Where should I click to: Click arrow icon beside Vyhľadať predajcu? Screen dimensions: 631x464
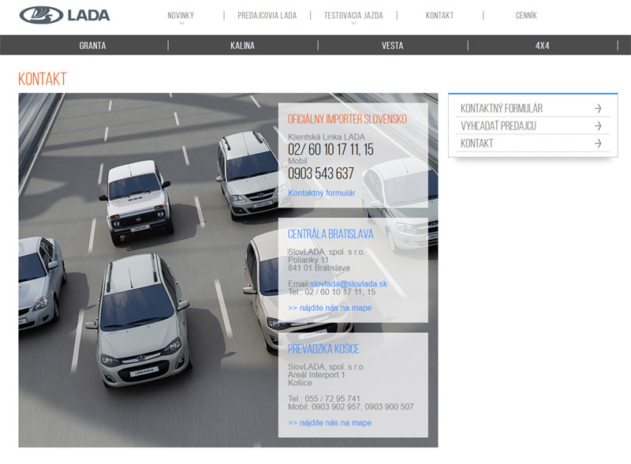pos(598,125)
